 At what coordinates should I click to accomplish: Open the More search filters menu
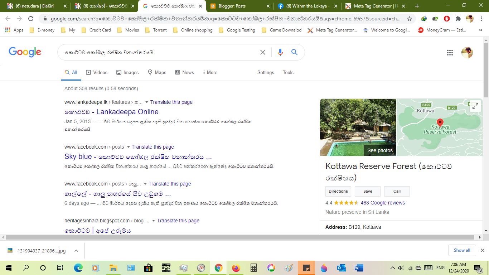tap(210, 72)
